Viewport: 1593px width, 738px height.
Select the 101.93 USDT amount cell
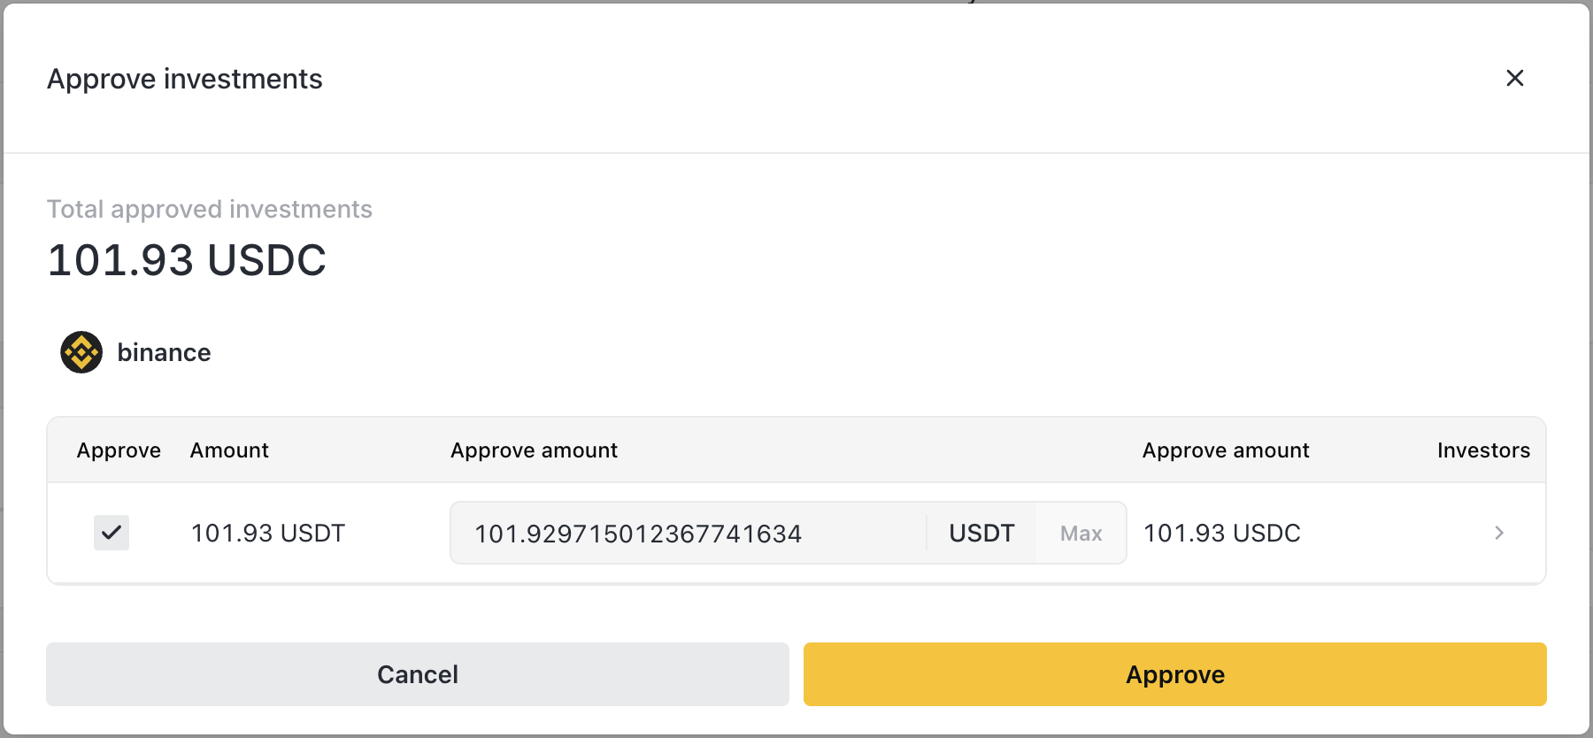pos(268,534)
